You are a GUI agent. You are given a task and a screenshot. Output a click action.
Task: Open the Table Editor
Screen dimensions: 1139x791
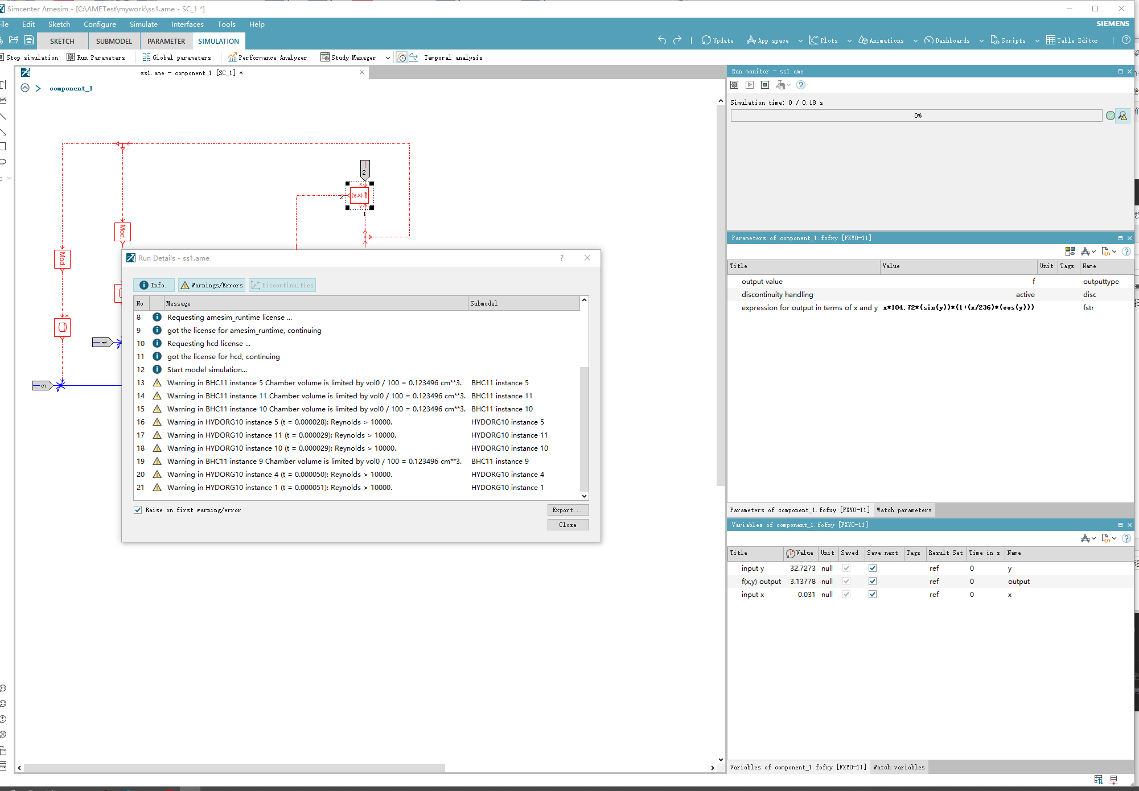(x=1072, y=40)
